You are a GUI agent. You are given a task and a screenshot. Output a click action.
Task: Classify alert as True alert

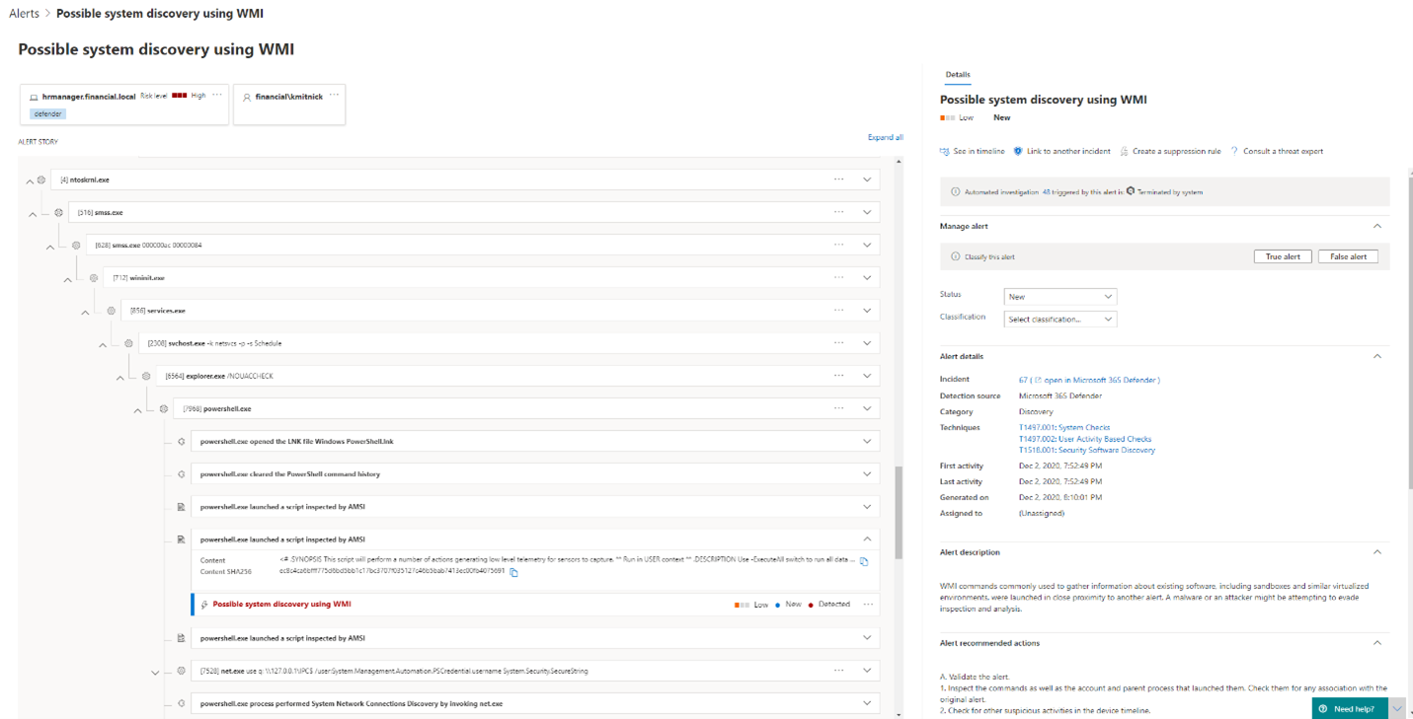click(1283, 256)
